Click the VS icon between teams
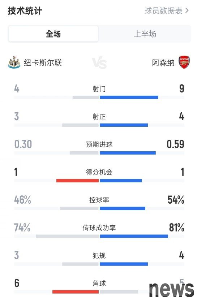 (x=99, y=62)
